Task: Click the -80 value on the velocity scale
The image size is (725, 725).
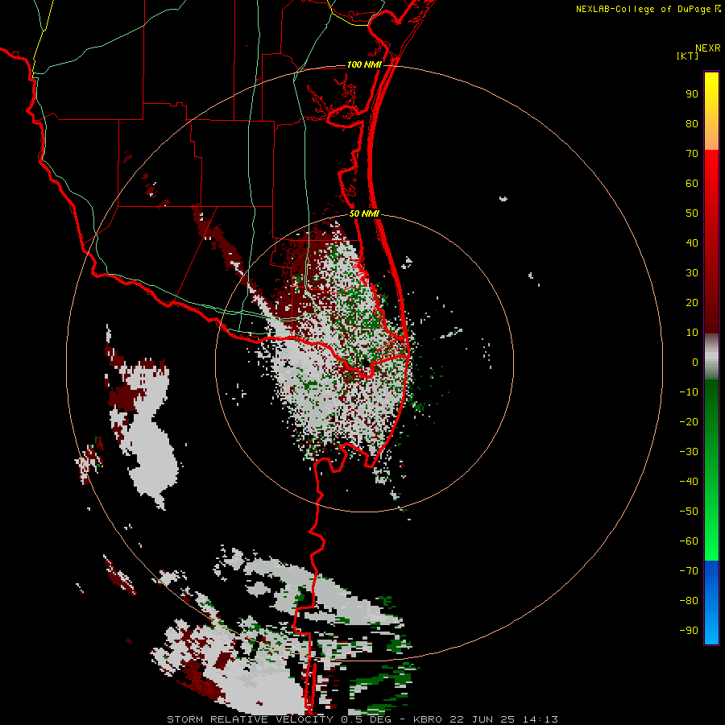Action: pyautogui.click(x=689, y=601)
